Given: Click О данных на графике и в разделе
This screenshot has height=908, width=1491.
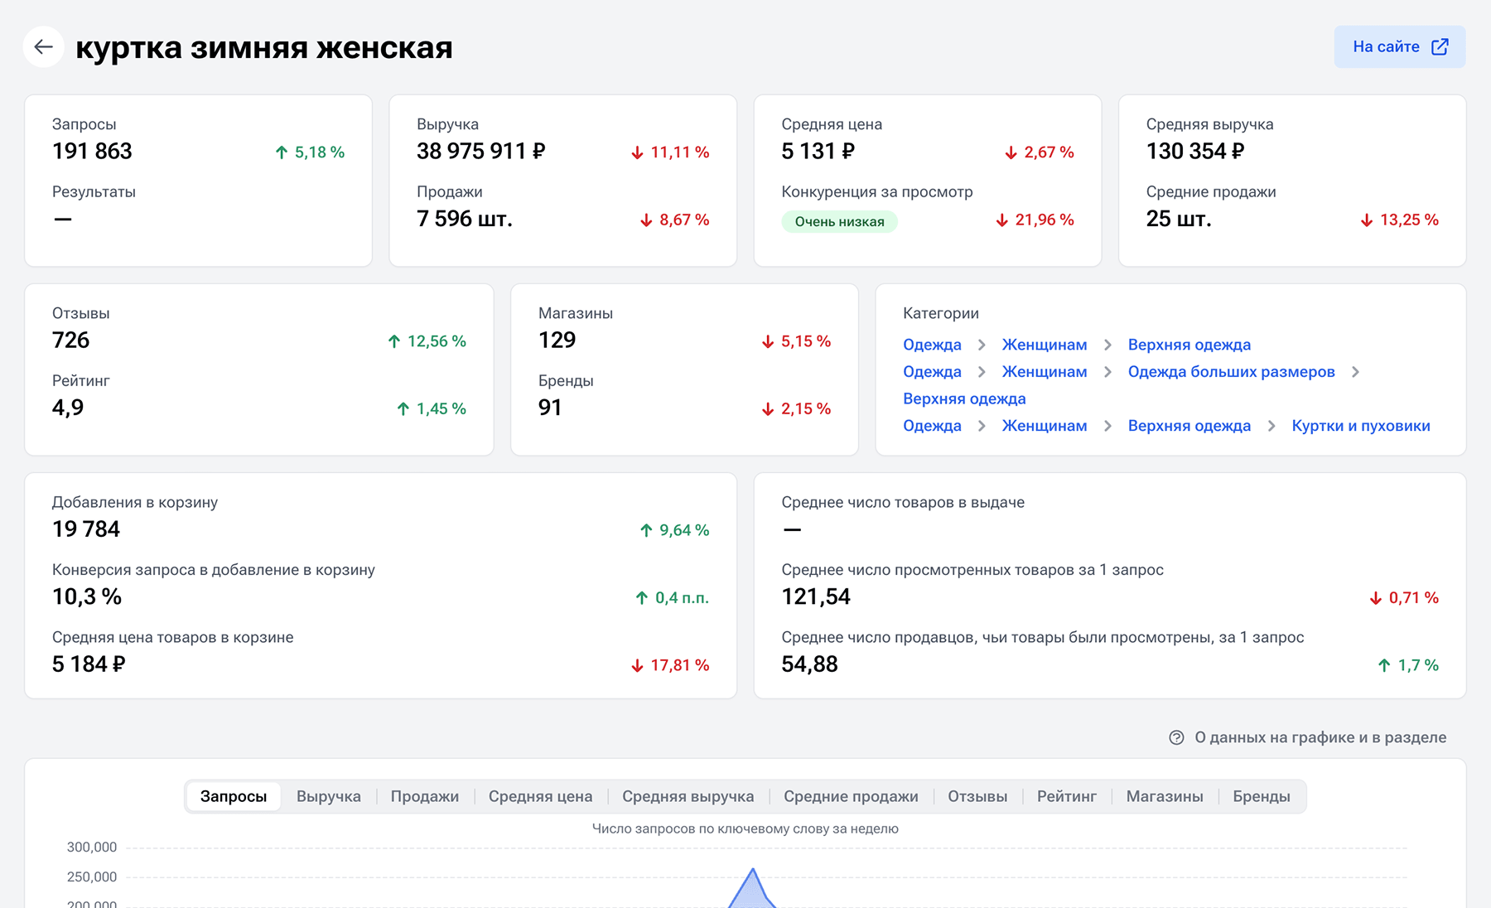Looking at the screenshot, I should pos(1320,737).
